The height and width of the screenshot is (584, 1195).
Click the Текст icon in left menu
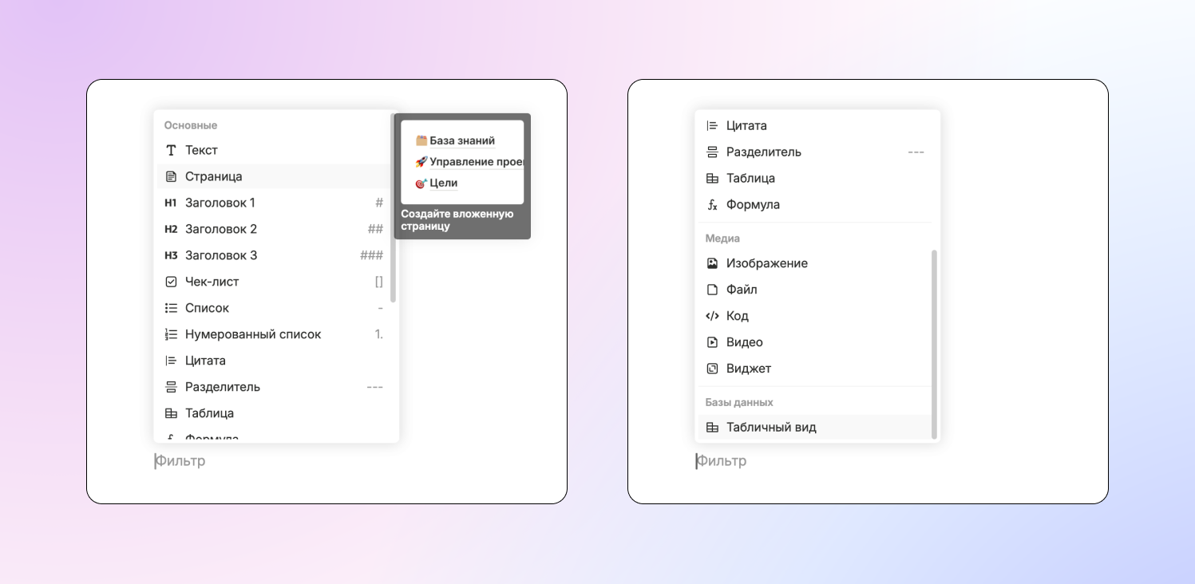pyautogui.click(x=171, y=150)
